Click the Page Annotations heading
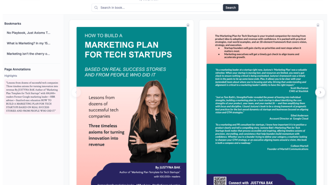Image resolution: width=329 pixels, height=185 pixels. pos(17,69)
